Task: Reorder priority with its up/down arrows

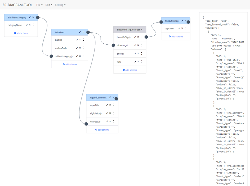Action: pos(141,53)
